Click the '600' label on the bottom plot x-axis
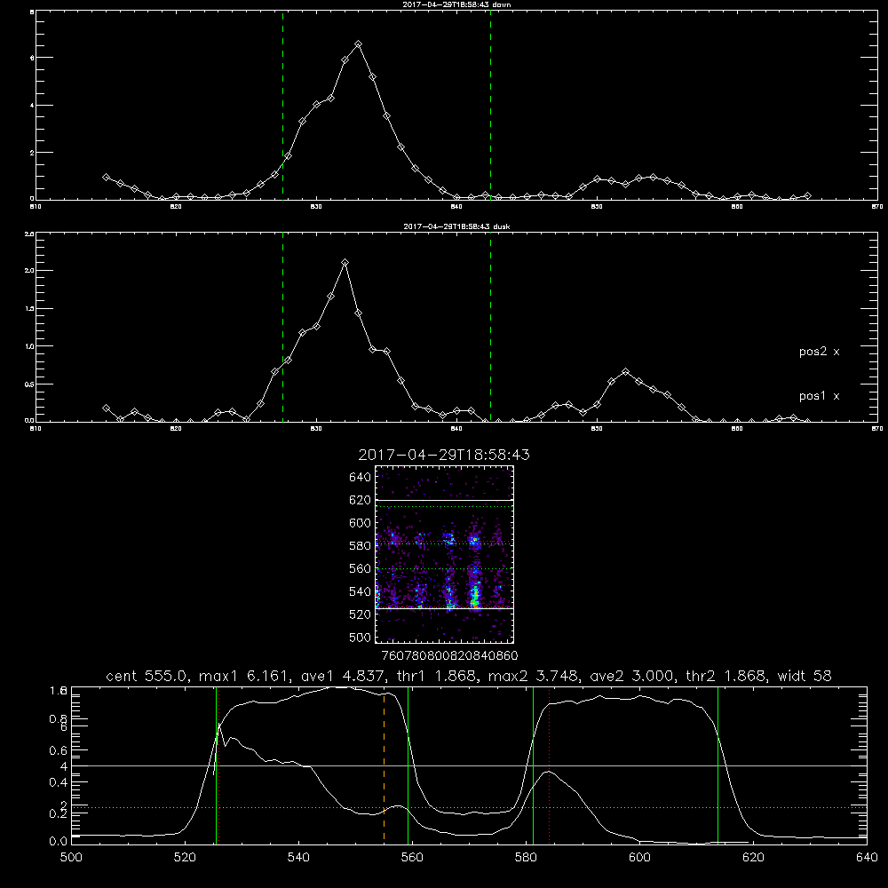 click(x=639, y=858)
